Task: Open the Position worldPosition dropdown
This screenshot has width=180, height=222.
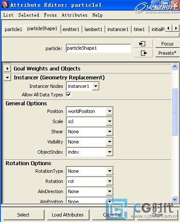Action: pos(90,111)
